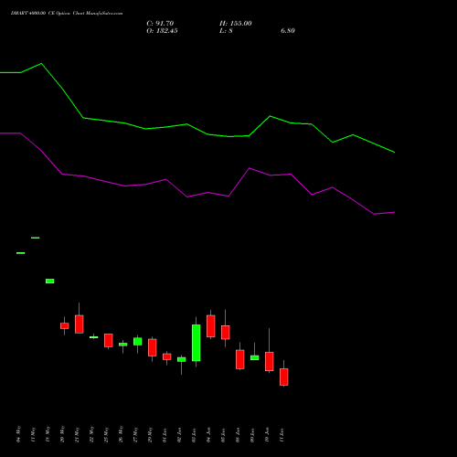Viewport: 457px width, 457px height.
Task: Click the "03 Jun" date axis label
Action: (x=195, y=435)
